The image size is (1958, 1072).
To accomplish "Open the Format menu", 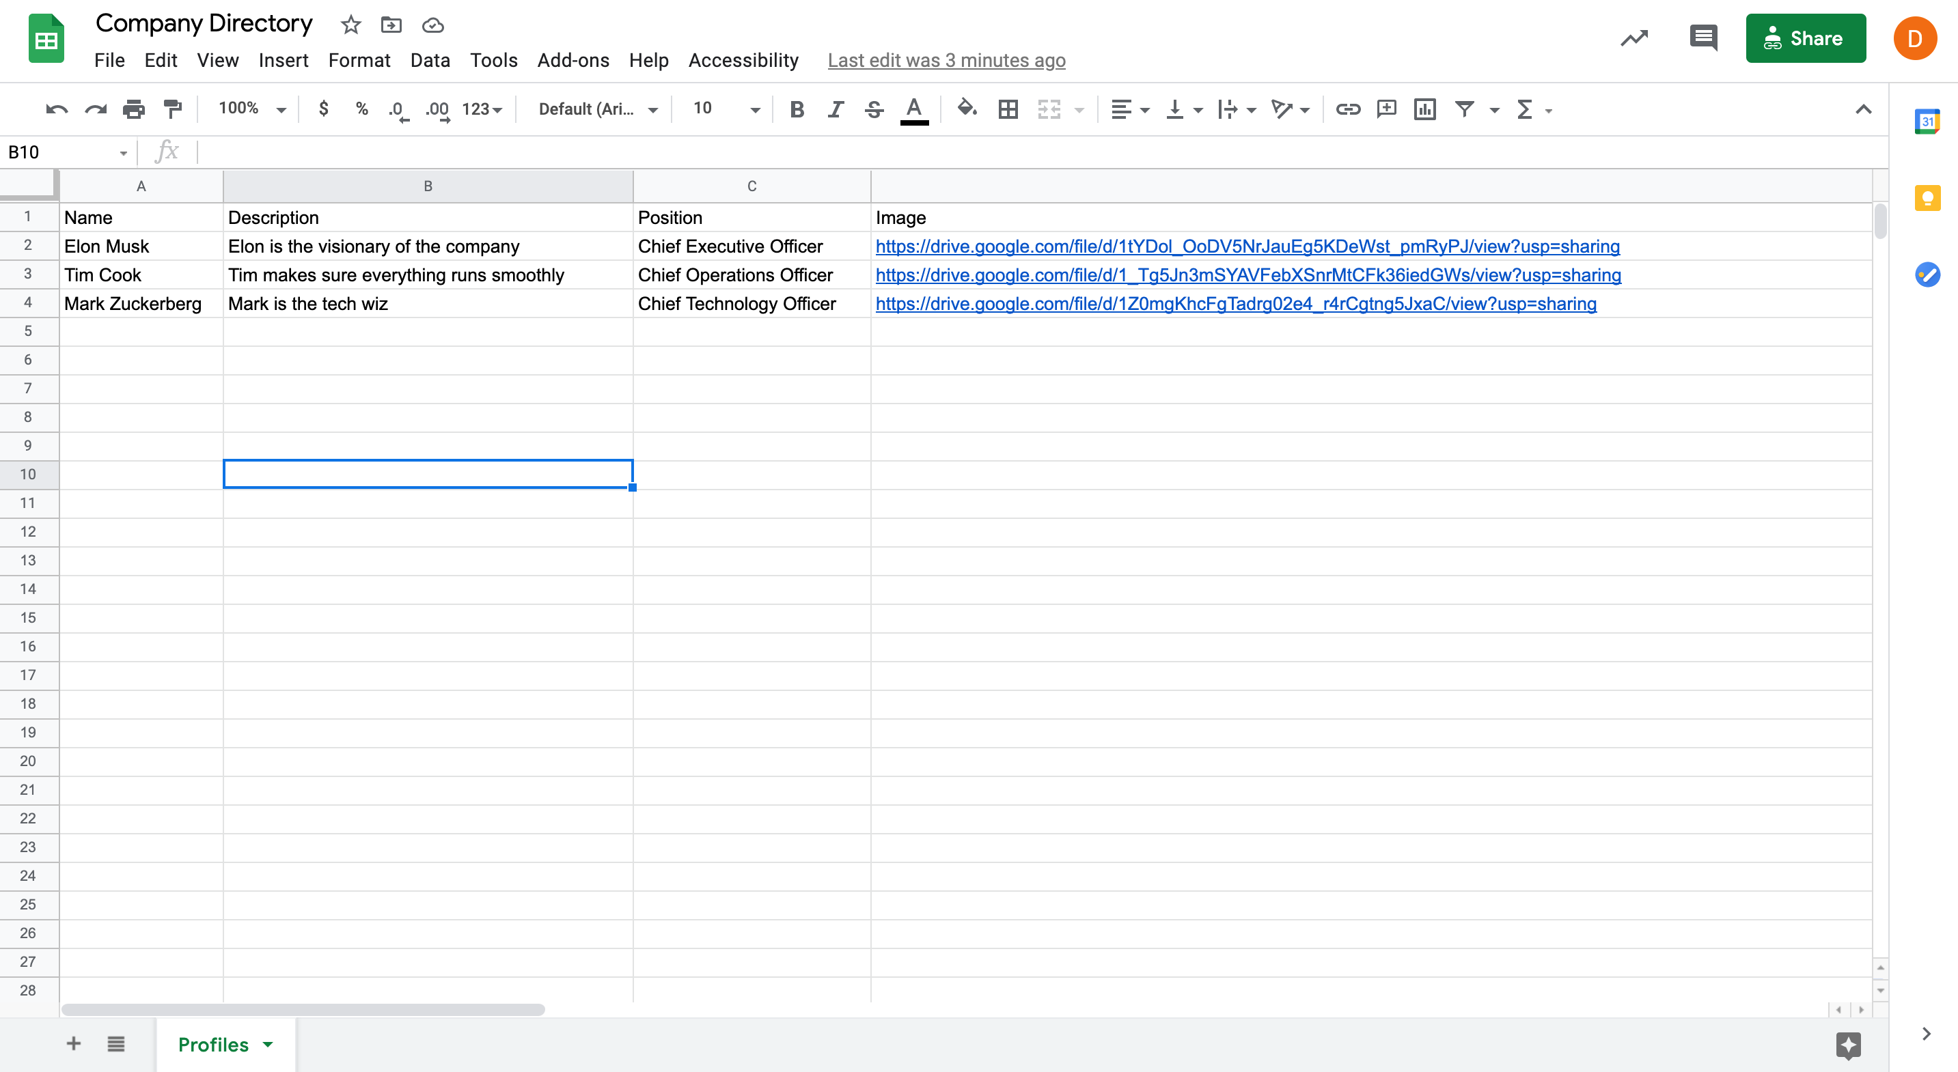I will click(359, 60).
